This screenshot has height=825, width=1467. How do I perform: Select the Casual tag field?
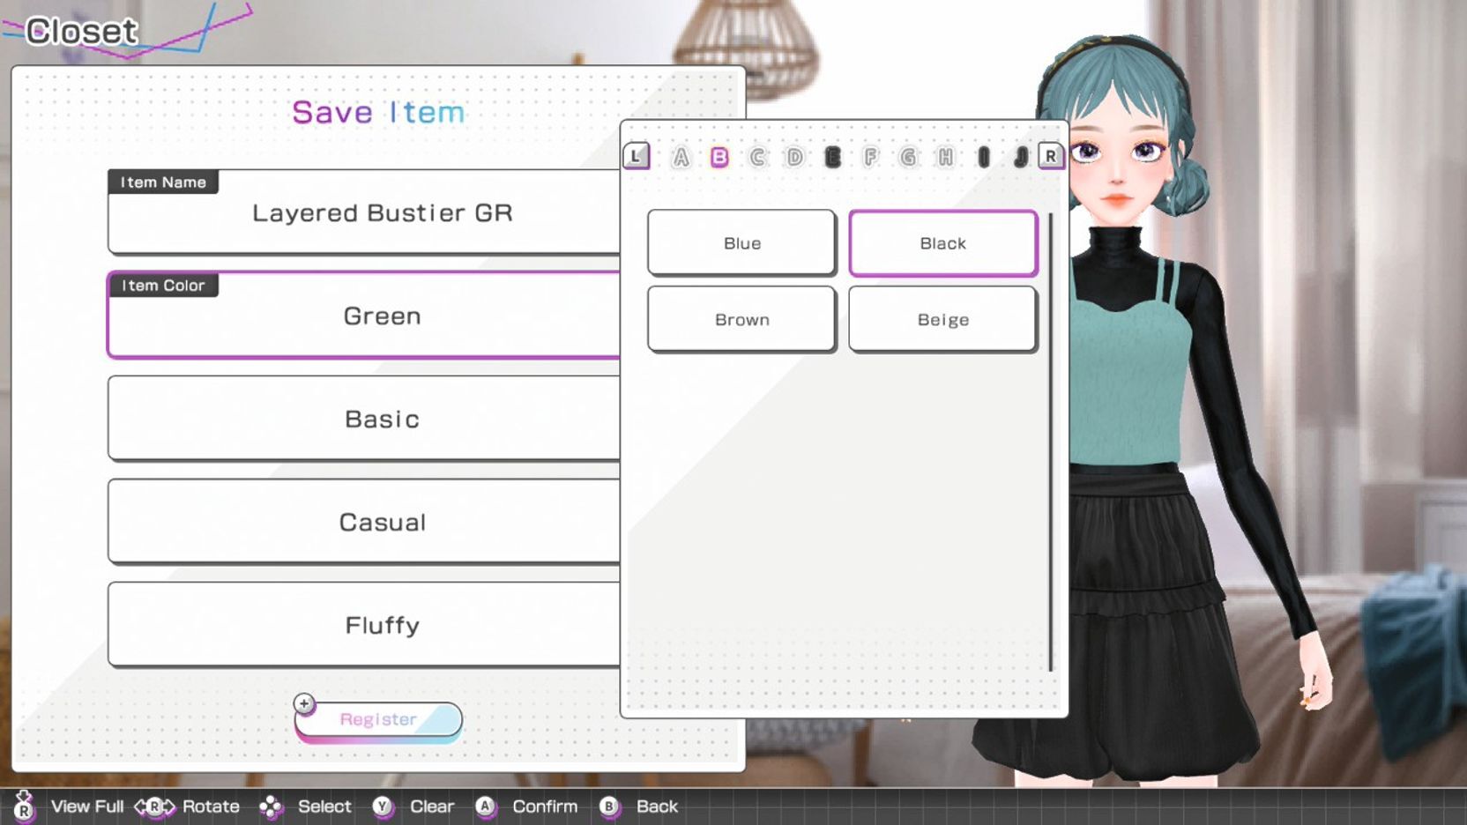point(364,522)
